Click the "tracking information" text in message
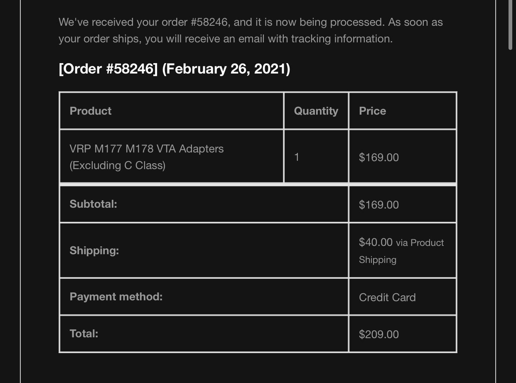Image resolution: width=516 pixels, height=383 pixels. [x=342, y=39]
